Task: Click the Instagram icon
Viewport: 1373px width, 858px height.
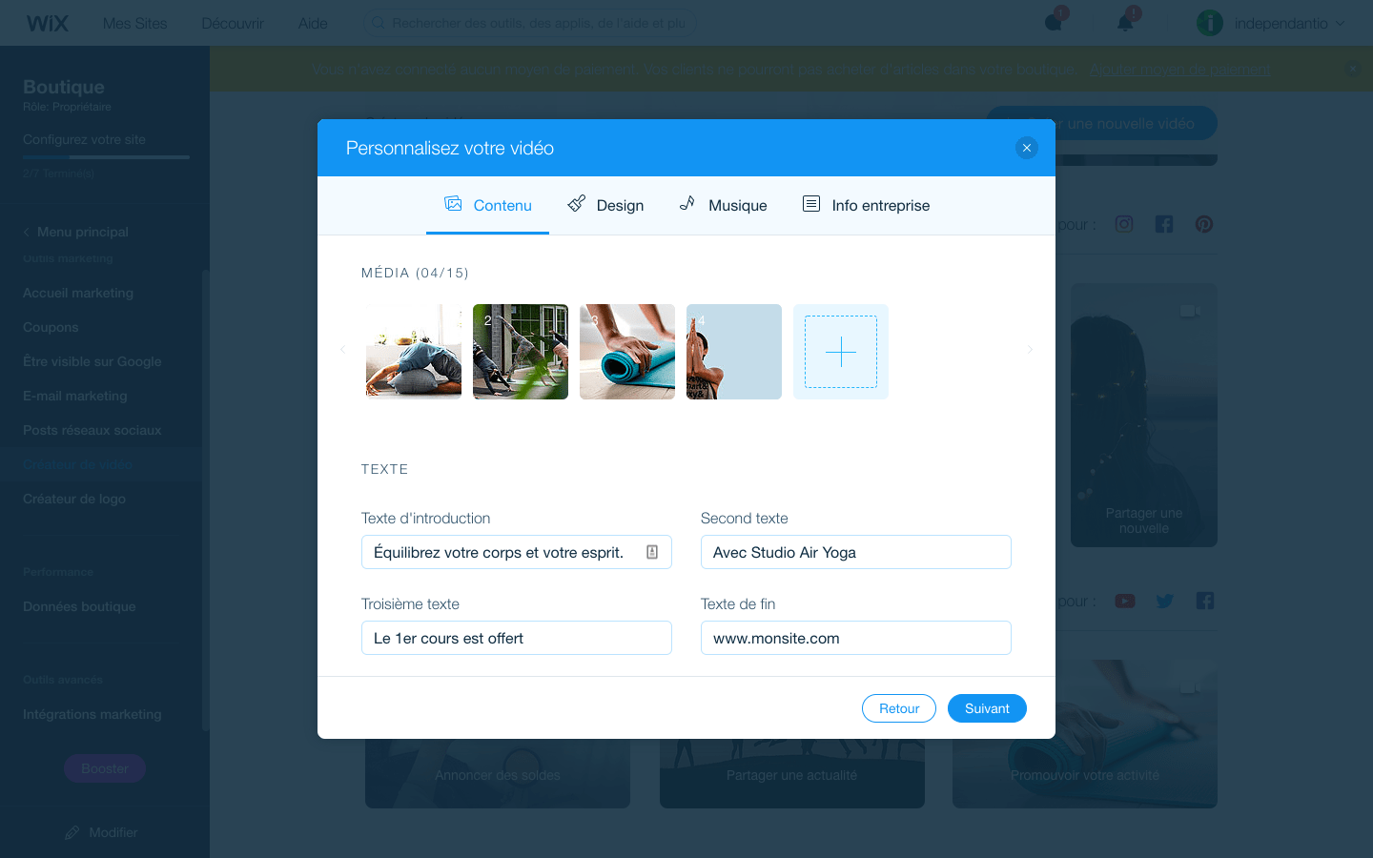Action: click(x=1124, y=224)
